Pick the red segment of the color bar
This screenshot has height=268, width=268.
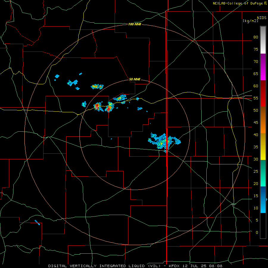point(263,94)
